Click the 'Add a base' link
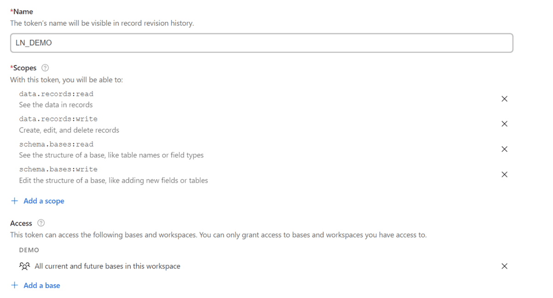 pyautogui.click(x=41, y=286)
